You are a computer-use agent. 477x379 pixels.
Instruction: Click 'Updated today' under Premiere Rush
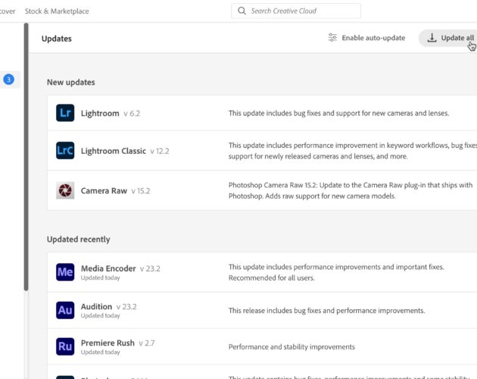101,352
